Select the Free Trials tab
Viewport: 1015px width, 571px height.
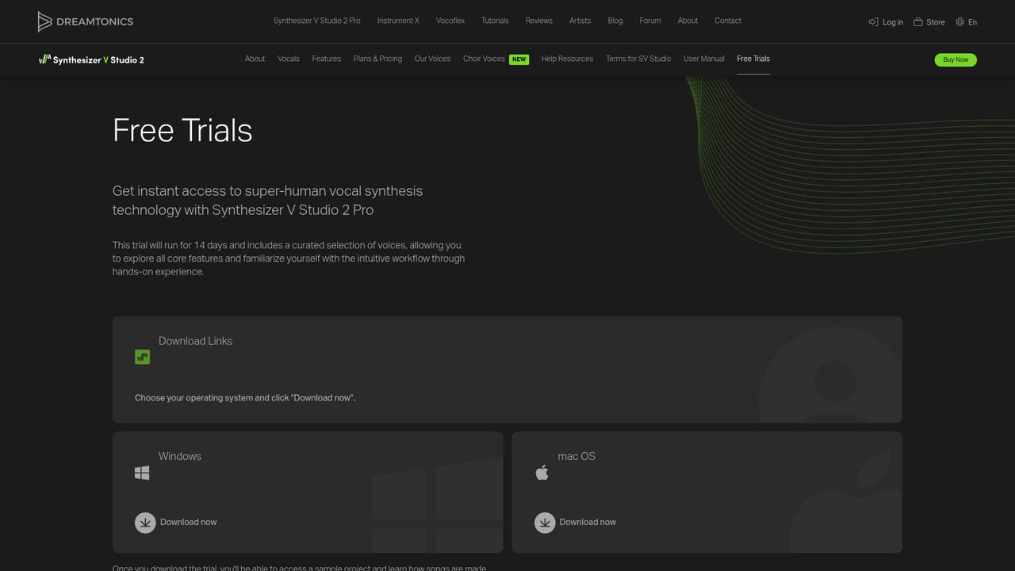pos(753,59)
